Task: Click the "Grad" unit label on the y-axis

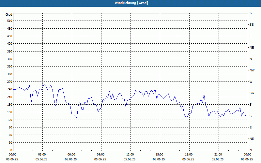Action: 9,15
